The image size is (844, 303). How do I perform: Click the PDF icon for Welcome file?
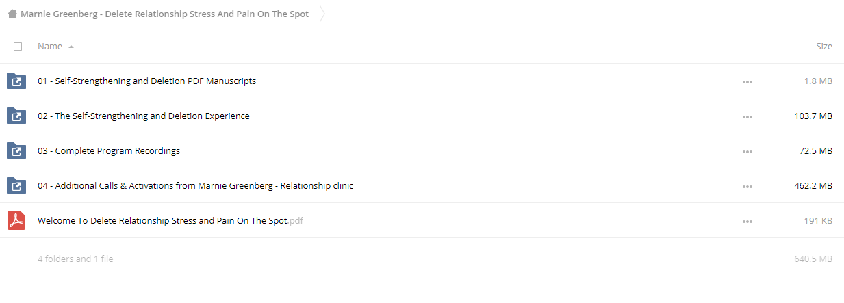coord(16,221)
